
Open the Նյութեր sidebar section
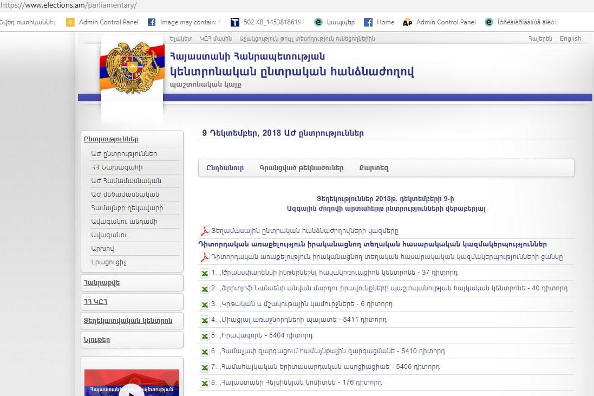point(96,340)
